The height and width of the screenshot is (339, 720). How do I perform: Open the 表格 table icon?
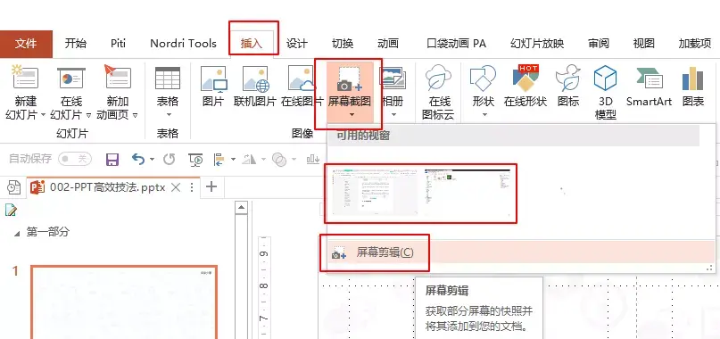tap(168, 79)
